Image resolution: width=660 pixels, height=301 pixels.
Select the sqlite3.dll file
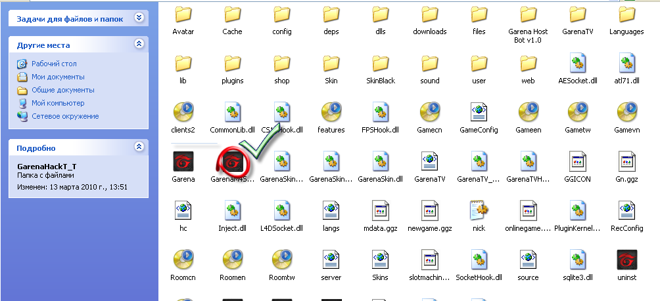[x=577, y=260]
